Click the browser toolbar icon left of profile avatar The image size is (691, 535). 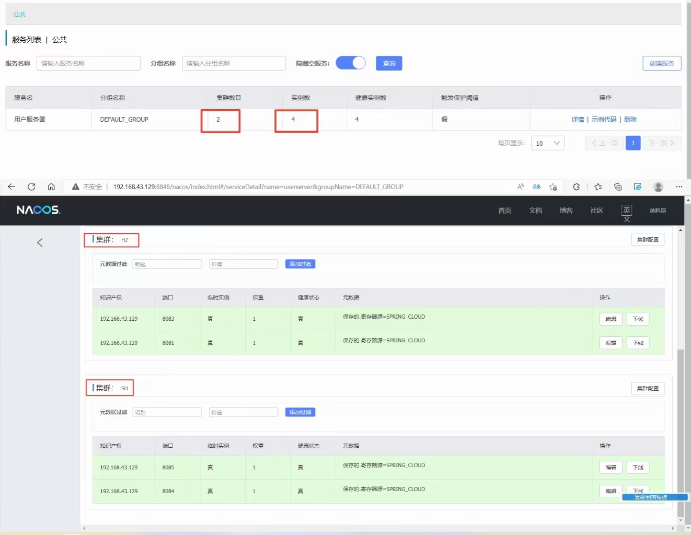(x=638, y=187)
